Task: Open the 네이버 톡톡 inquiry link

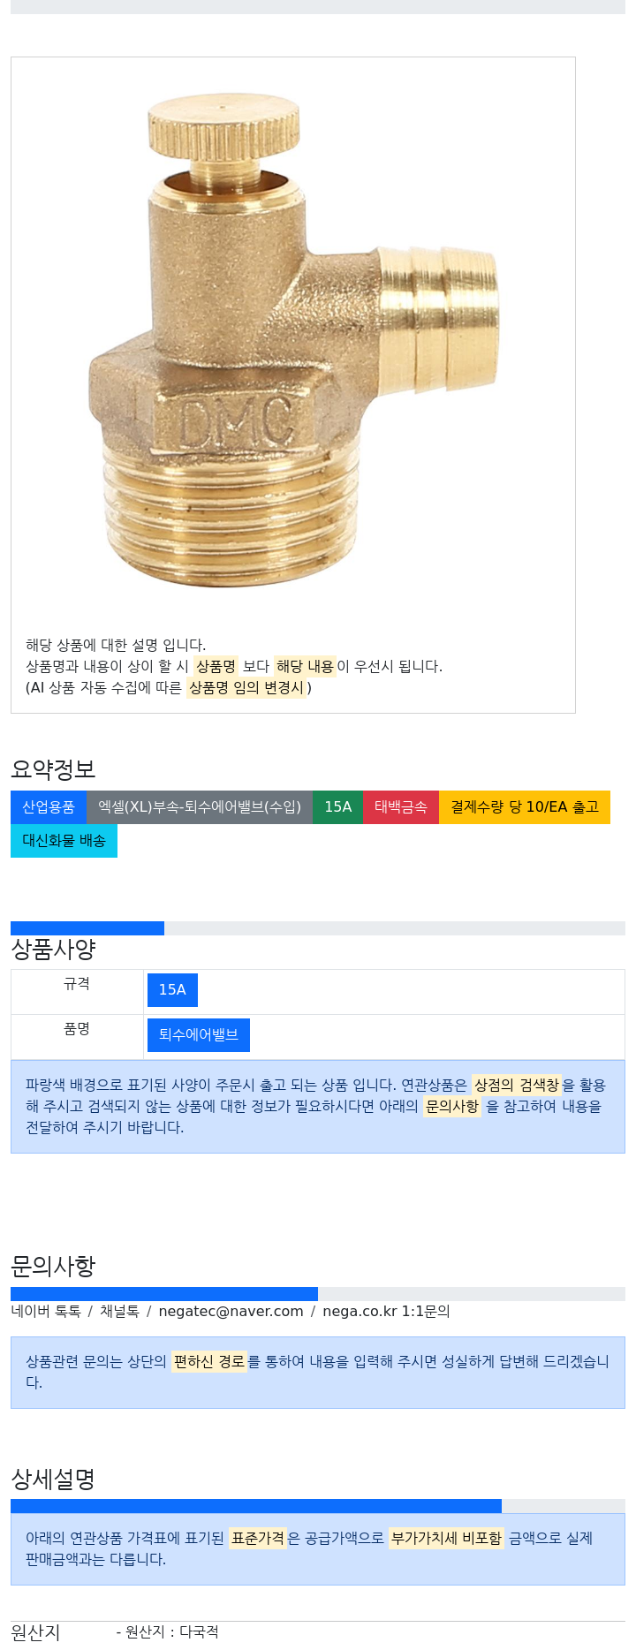Action: [46, 1312]
